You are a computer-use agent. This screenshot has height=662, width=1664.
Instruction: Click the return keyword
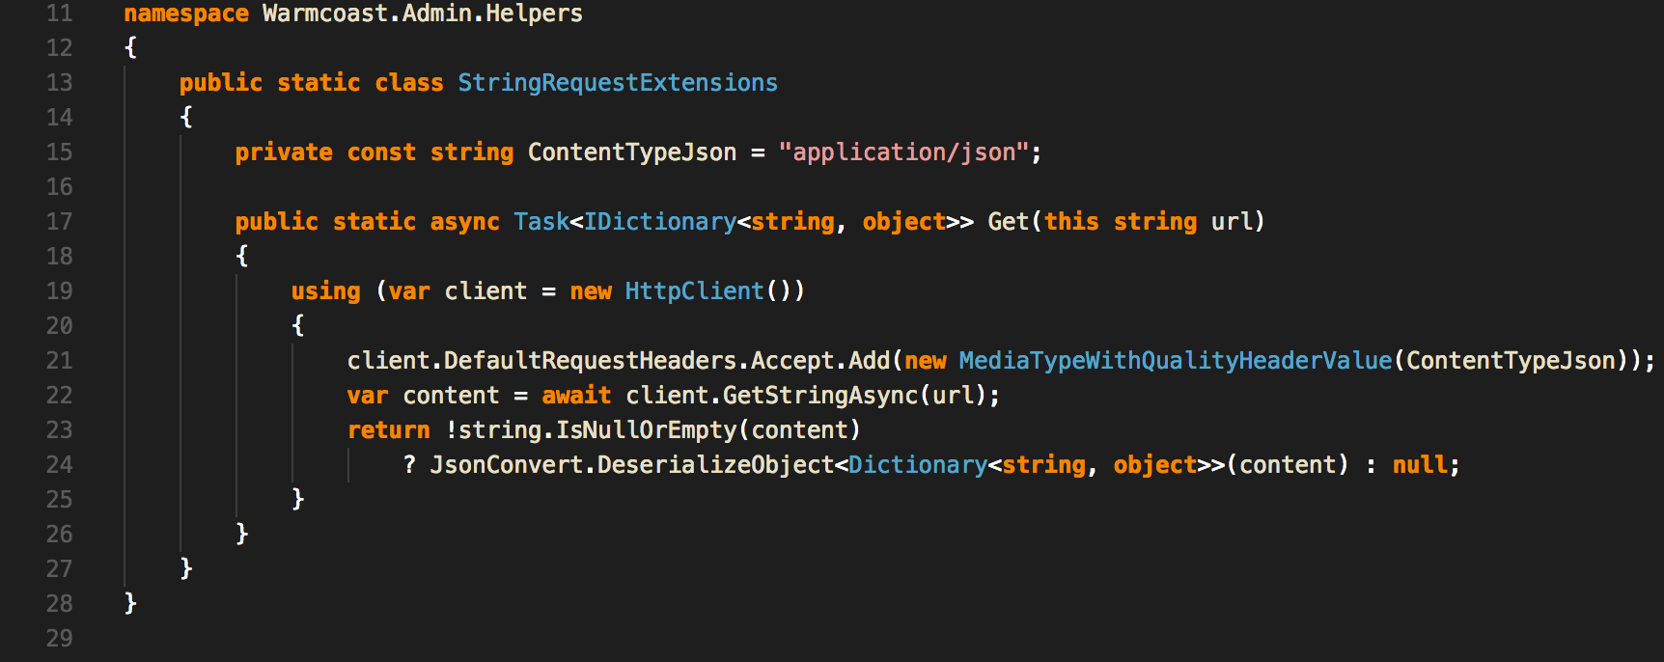pyautogui.click(x=388, y=430)
